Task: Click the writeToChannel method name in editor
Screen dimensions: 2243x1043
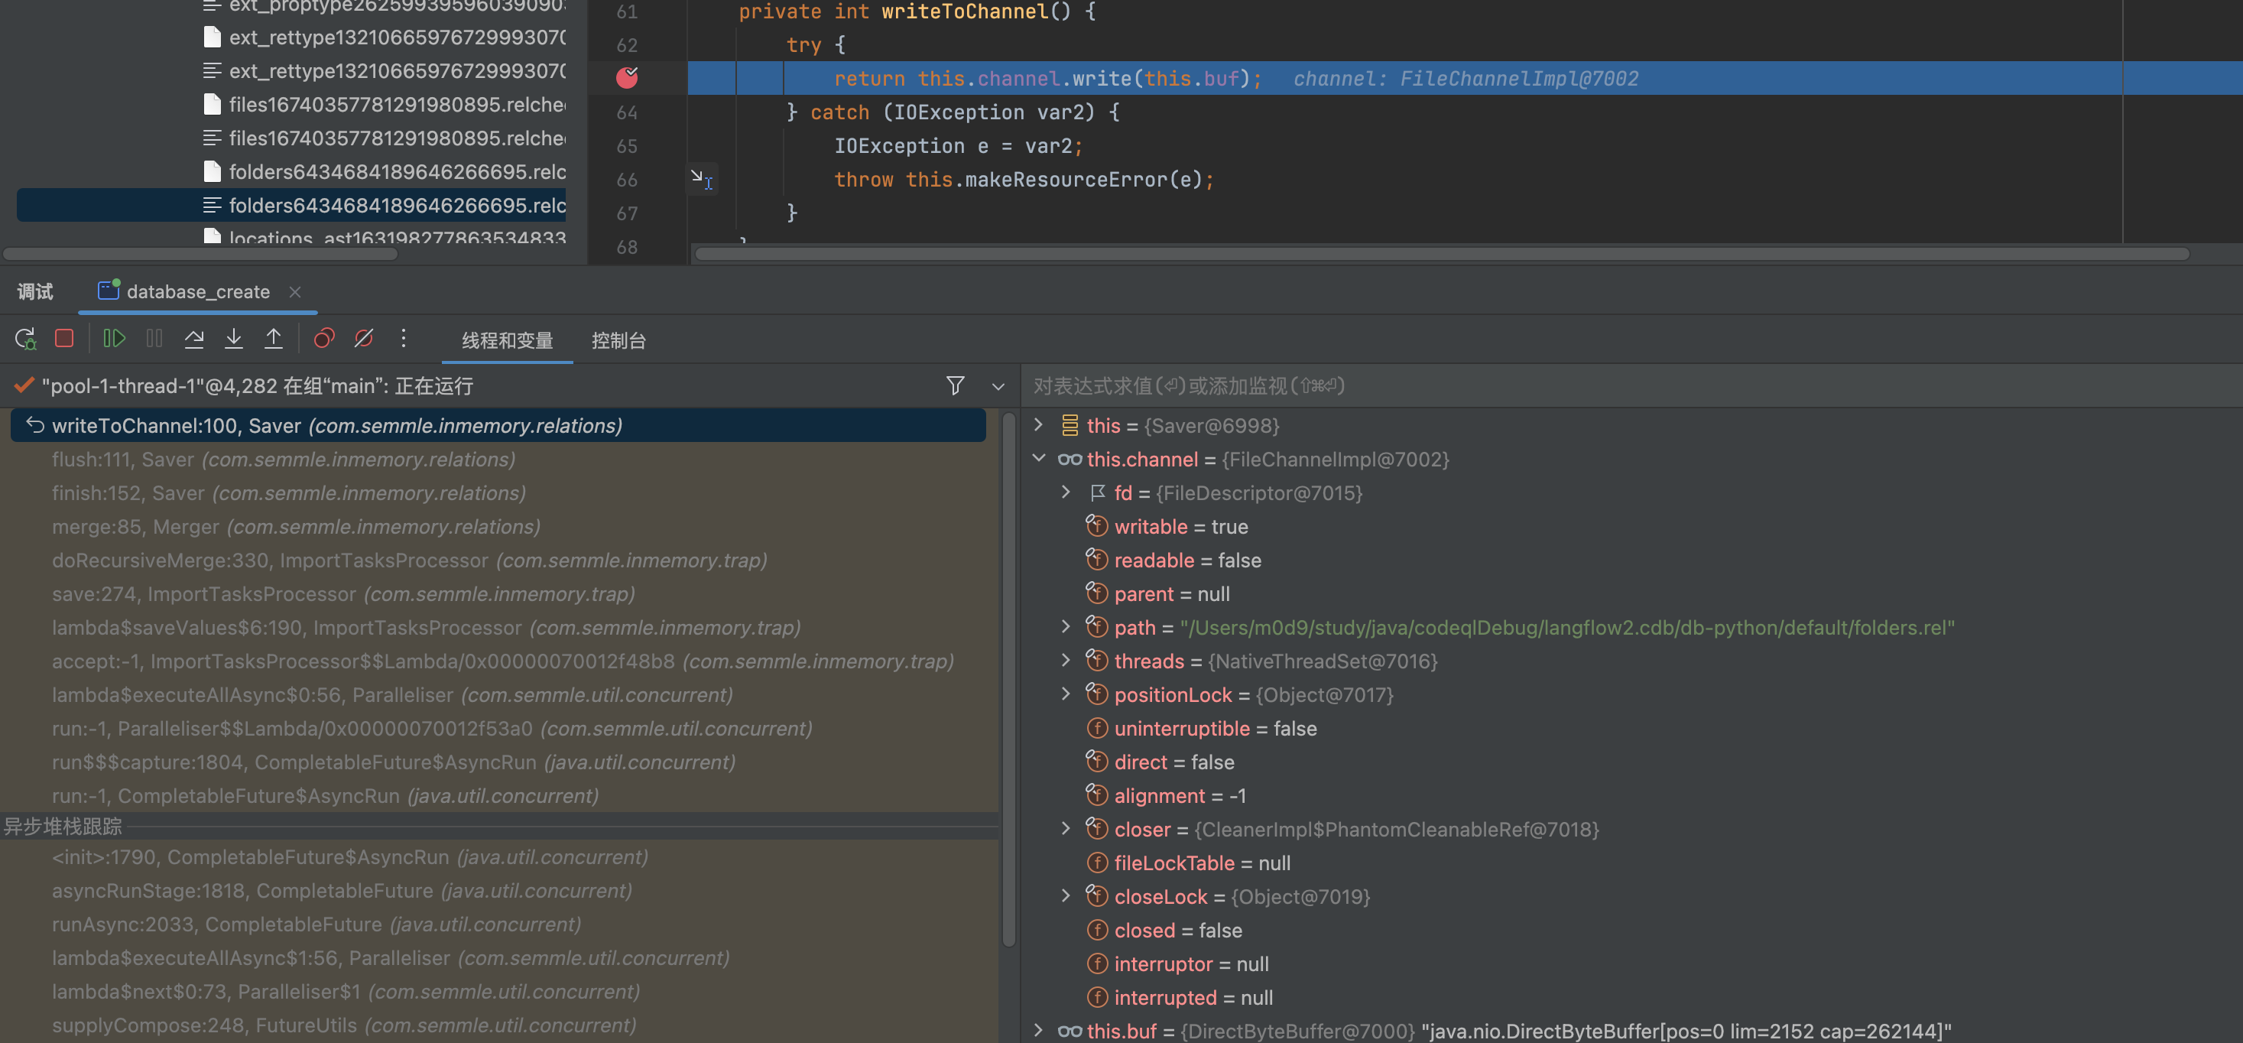Action: point(964,11)
